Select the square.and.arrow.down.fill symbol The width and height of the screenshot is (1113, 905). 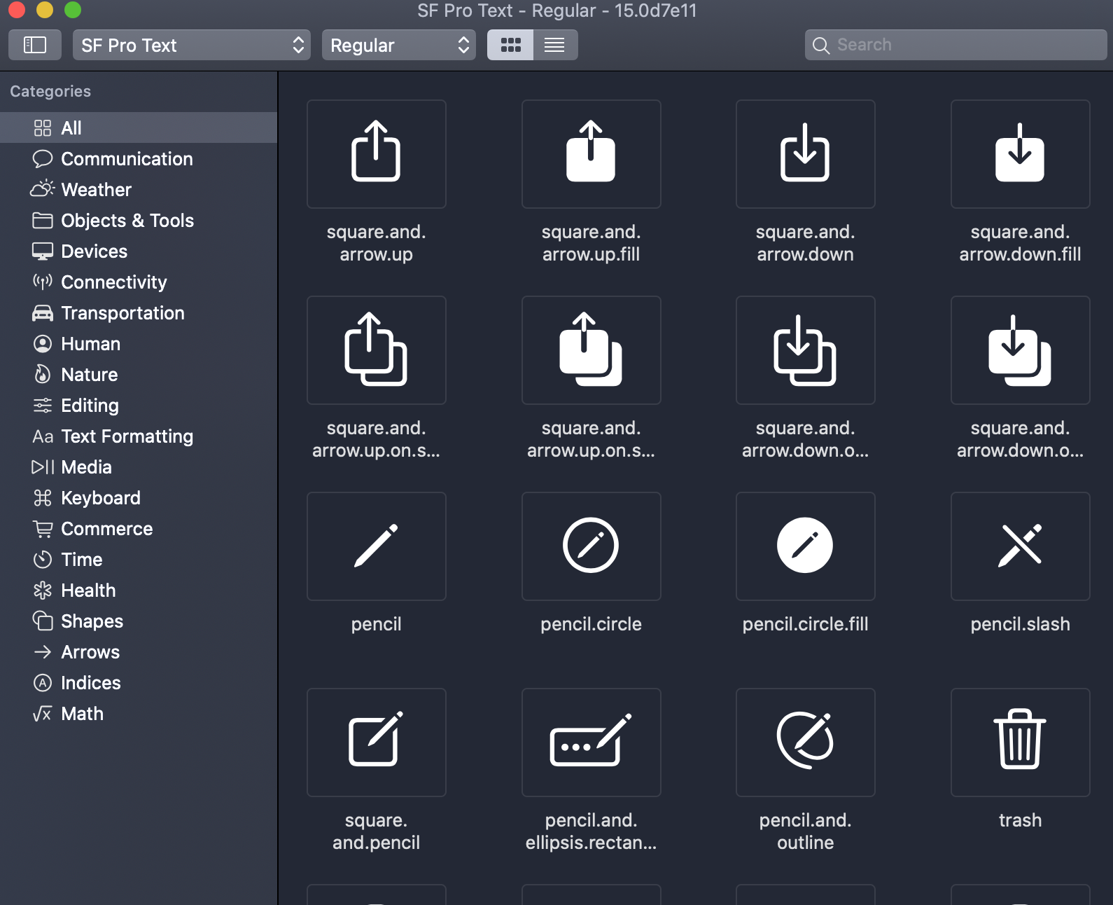click(x=1021, y=154)
